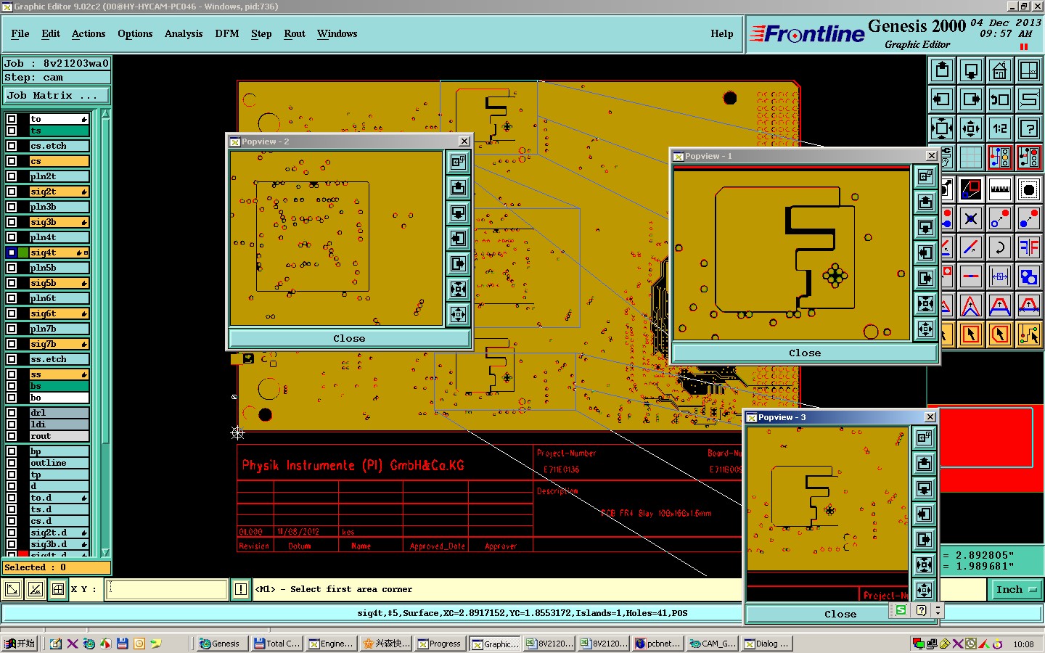Click the zoom home house icon
Viewport: 1045px width, 653px height.
click(x=1000, y=70)
